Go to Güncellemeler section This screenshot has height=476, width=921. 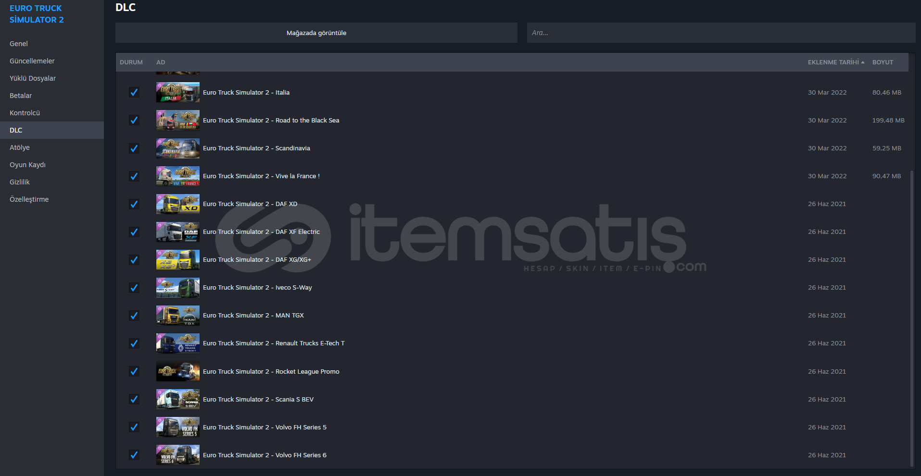point(52,61)
